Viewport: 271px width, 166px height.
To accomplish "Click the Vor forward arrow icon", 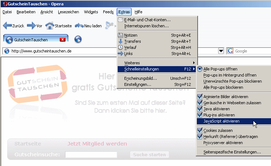I will pos(31,26).
